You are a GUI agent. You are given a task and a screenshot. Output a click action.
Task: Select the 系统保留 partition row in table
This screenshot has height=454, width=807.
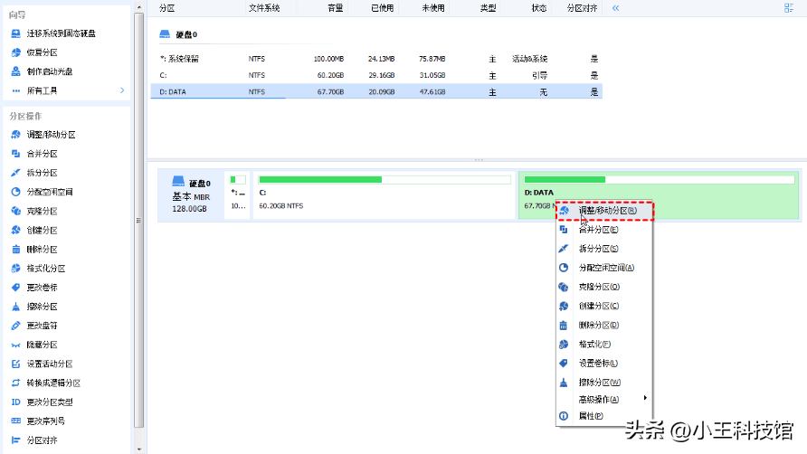coord(376,59)
